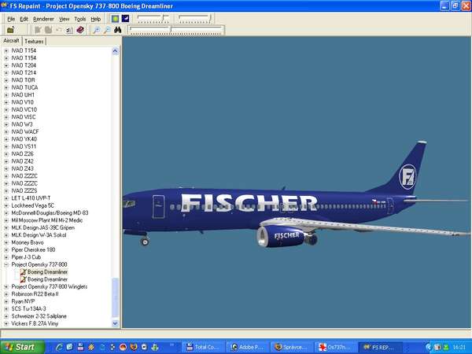This screenshot has width=472, height=354.
Task: Open the View menu
Action: point(64,19)
